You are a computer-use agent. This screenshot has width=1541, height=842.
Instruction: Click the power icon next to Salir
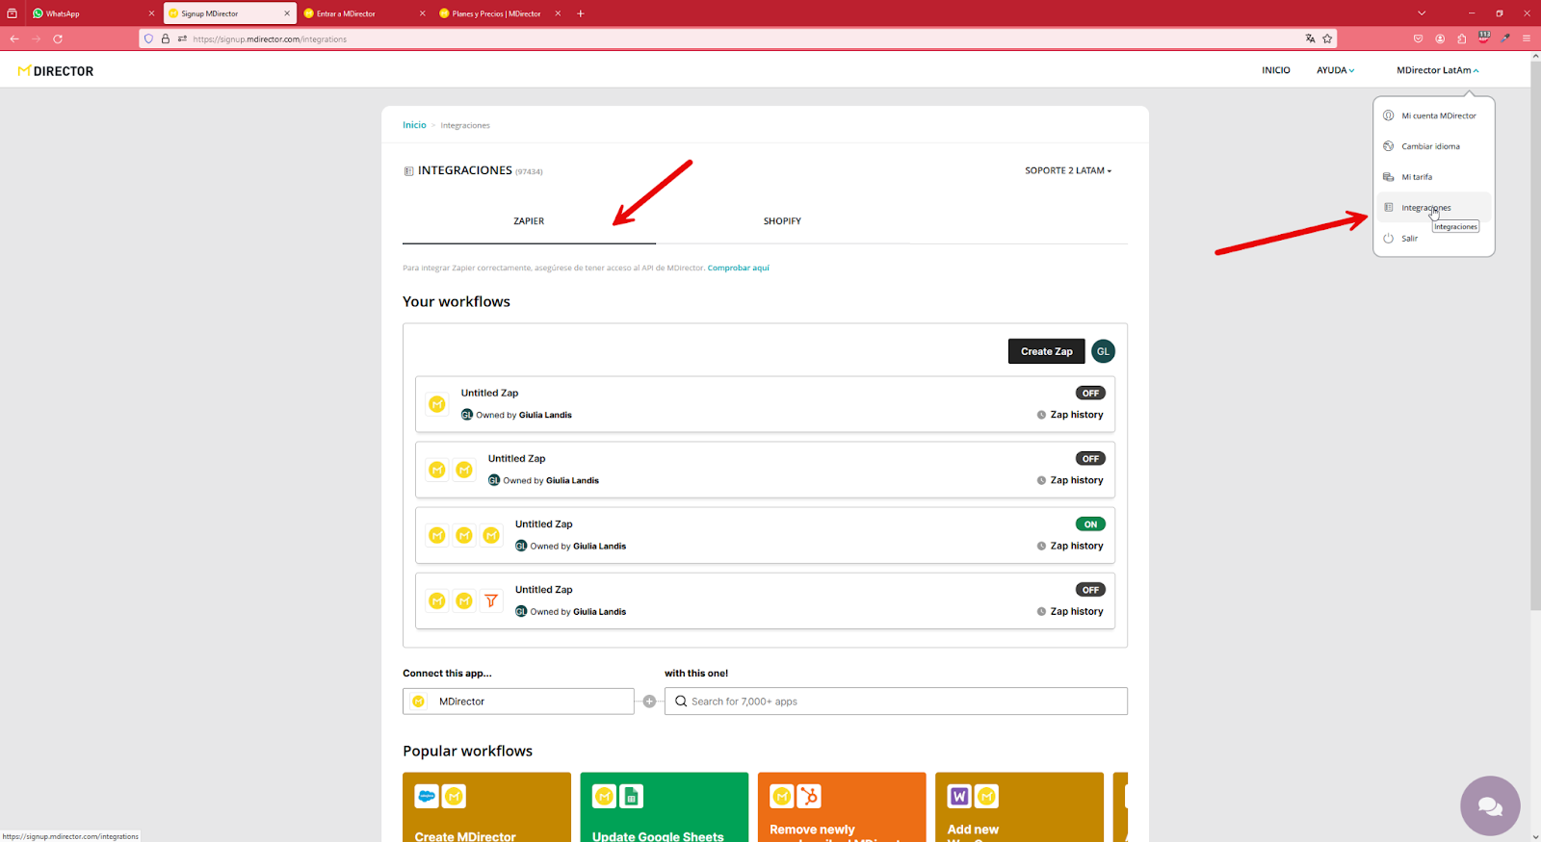point(1388,238)
